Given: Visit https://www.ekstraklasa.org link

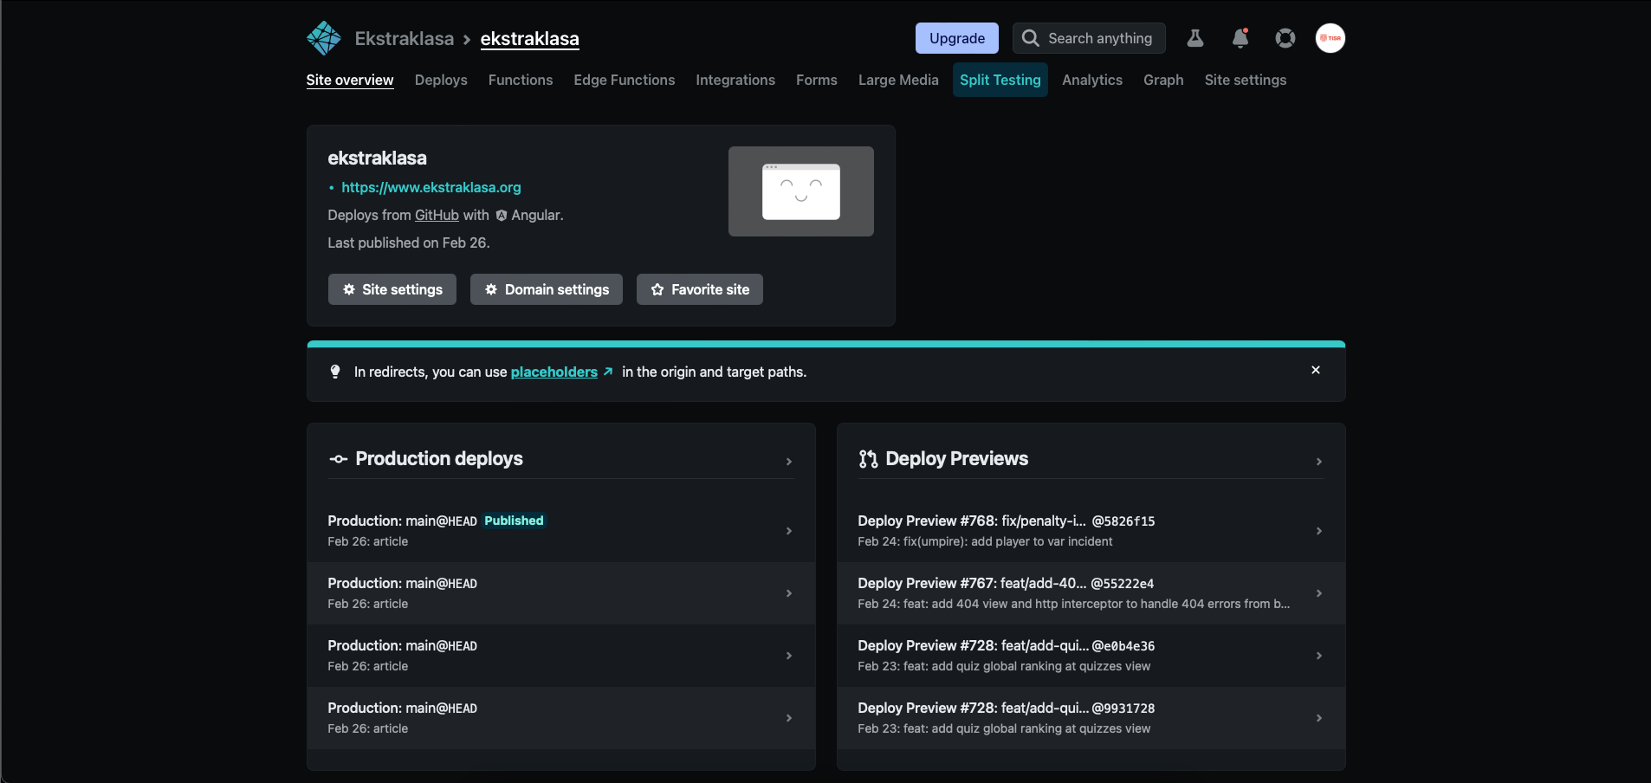Looking at the screenshot, I should [x=431, y=187].
